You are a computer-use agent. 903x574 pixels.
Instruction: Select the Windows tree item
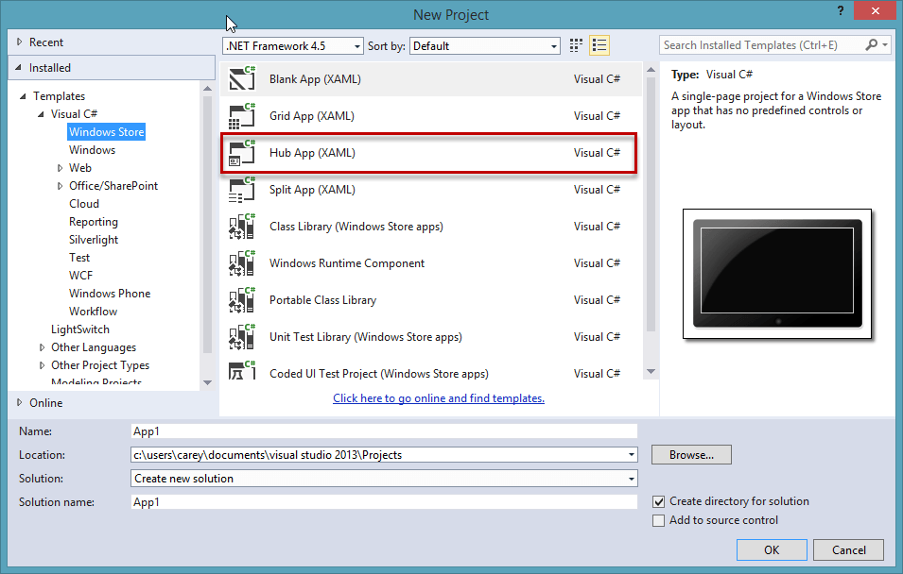pos(92,150)
